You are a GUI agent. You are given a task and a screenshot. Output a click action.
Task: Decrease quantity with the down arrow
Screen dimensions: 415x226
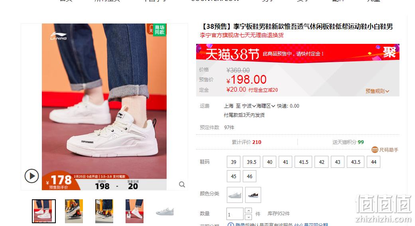248,217
